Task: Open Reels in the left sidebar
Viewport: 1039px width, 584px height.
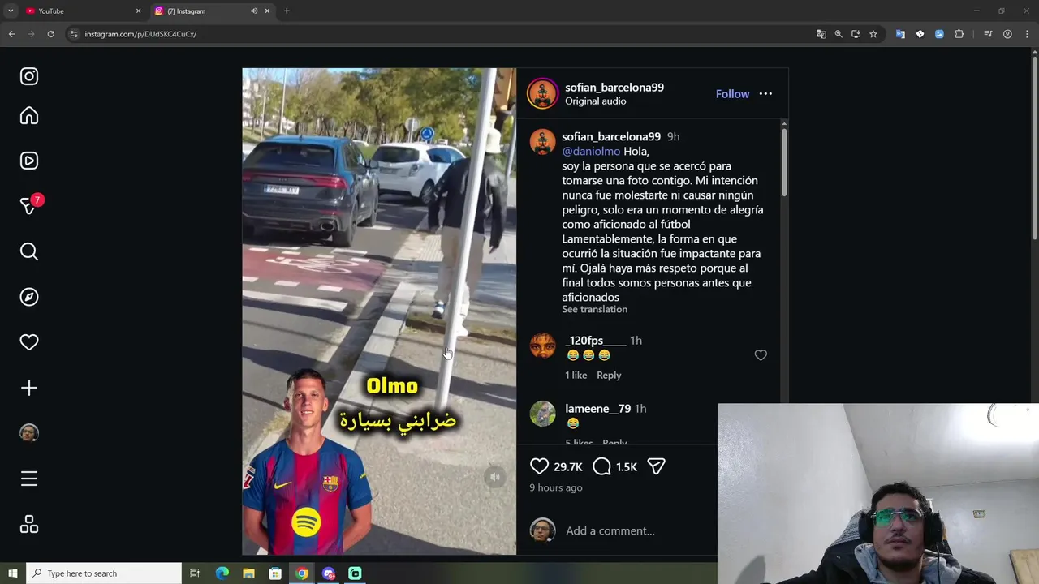Action: (x=29, y=161)
